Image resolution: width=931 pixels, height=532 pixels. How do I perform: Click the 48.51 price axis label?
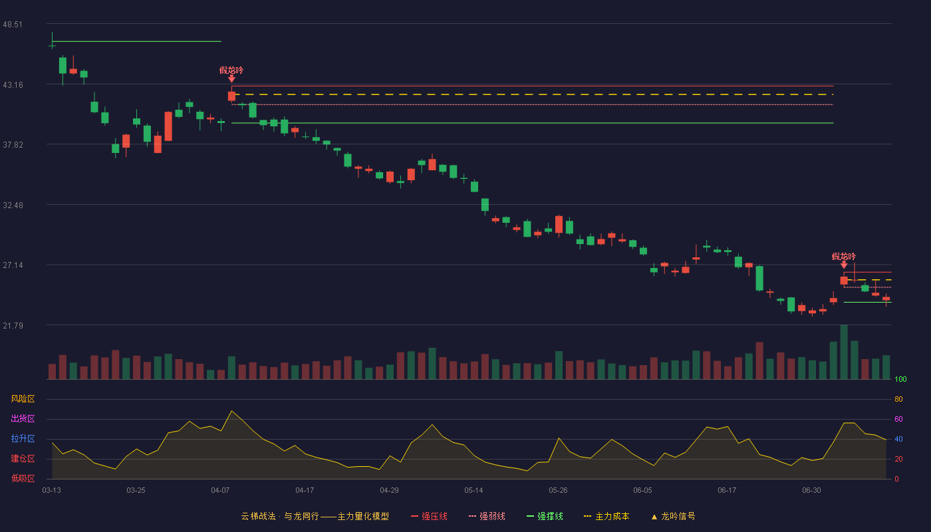pos(13,25)
